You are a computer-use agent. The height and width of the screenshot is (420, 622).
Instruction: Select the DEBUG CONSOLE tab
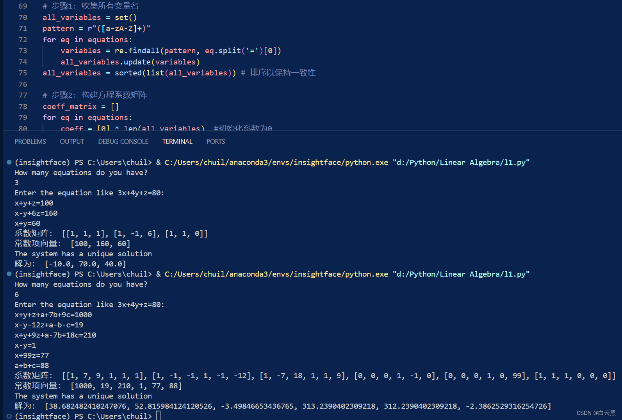(123, 141)
